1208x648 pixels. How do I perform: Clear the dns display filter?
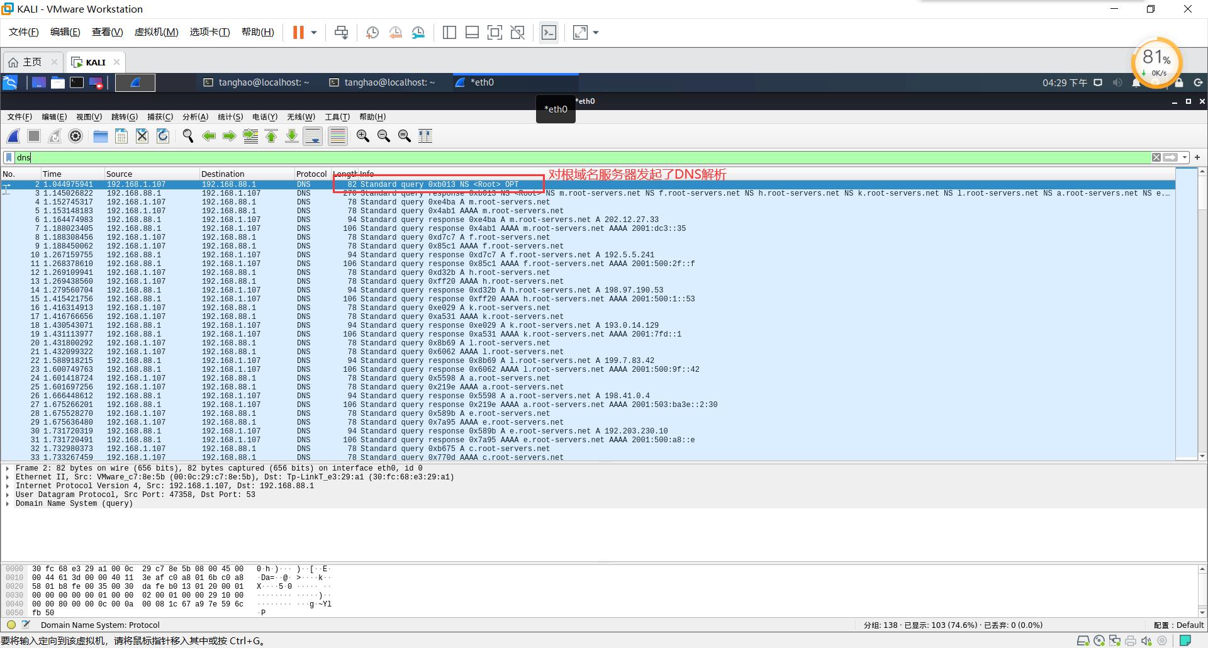coord(1156,157)
